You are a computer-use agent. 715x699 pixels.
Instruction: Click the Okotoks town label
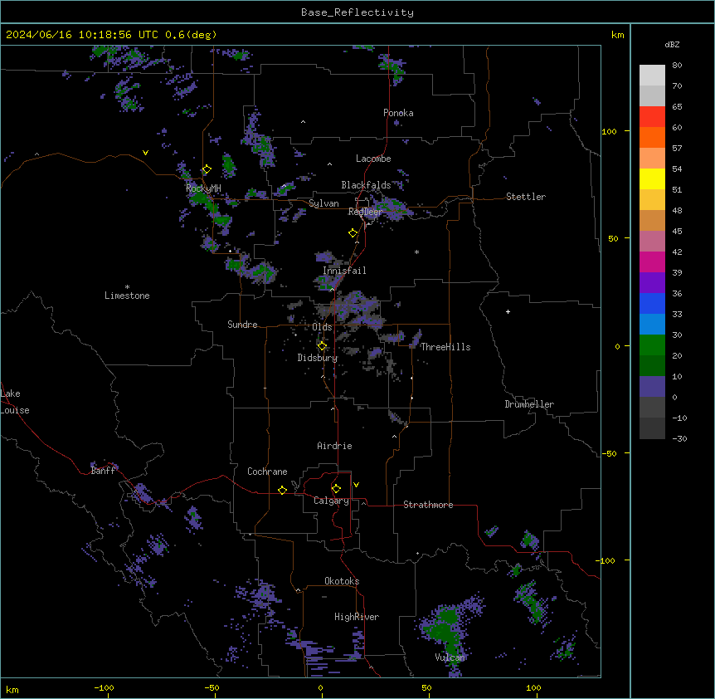[x=342, y=581]
